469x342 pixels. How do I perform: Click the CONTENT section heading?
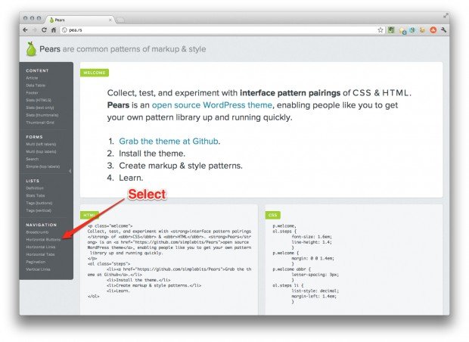[x=37, y=70]
